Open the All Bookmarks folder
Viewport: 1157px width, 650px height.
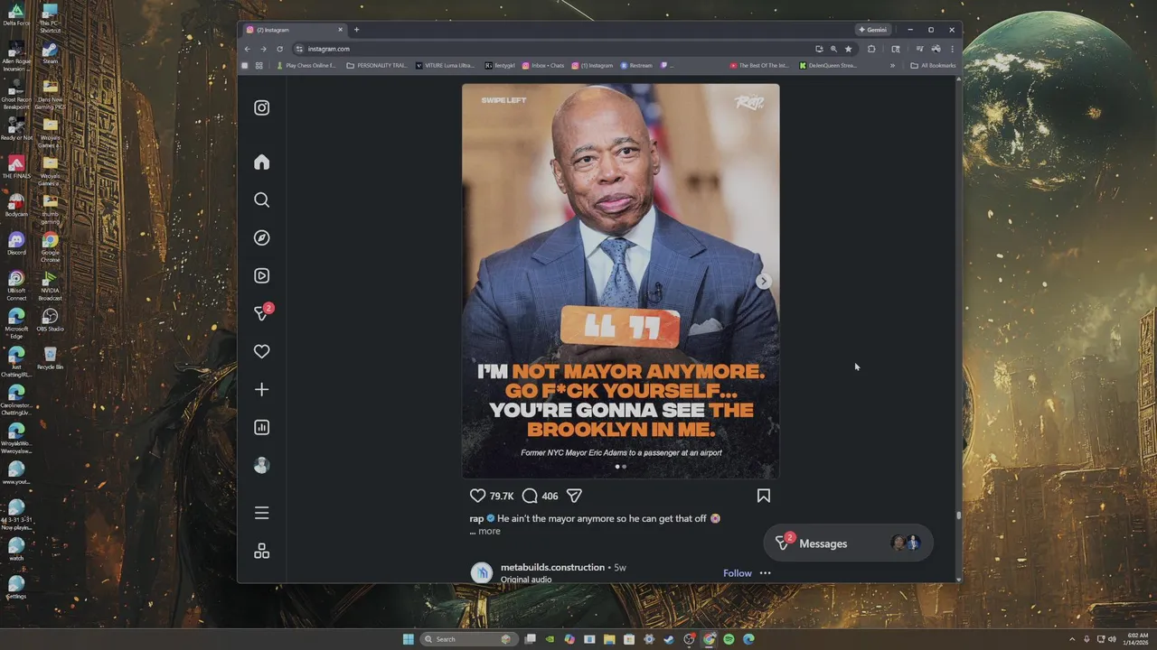pos(933,65)
